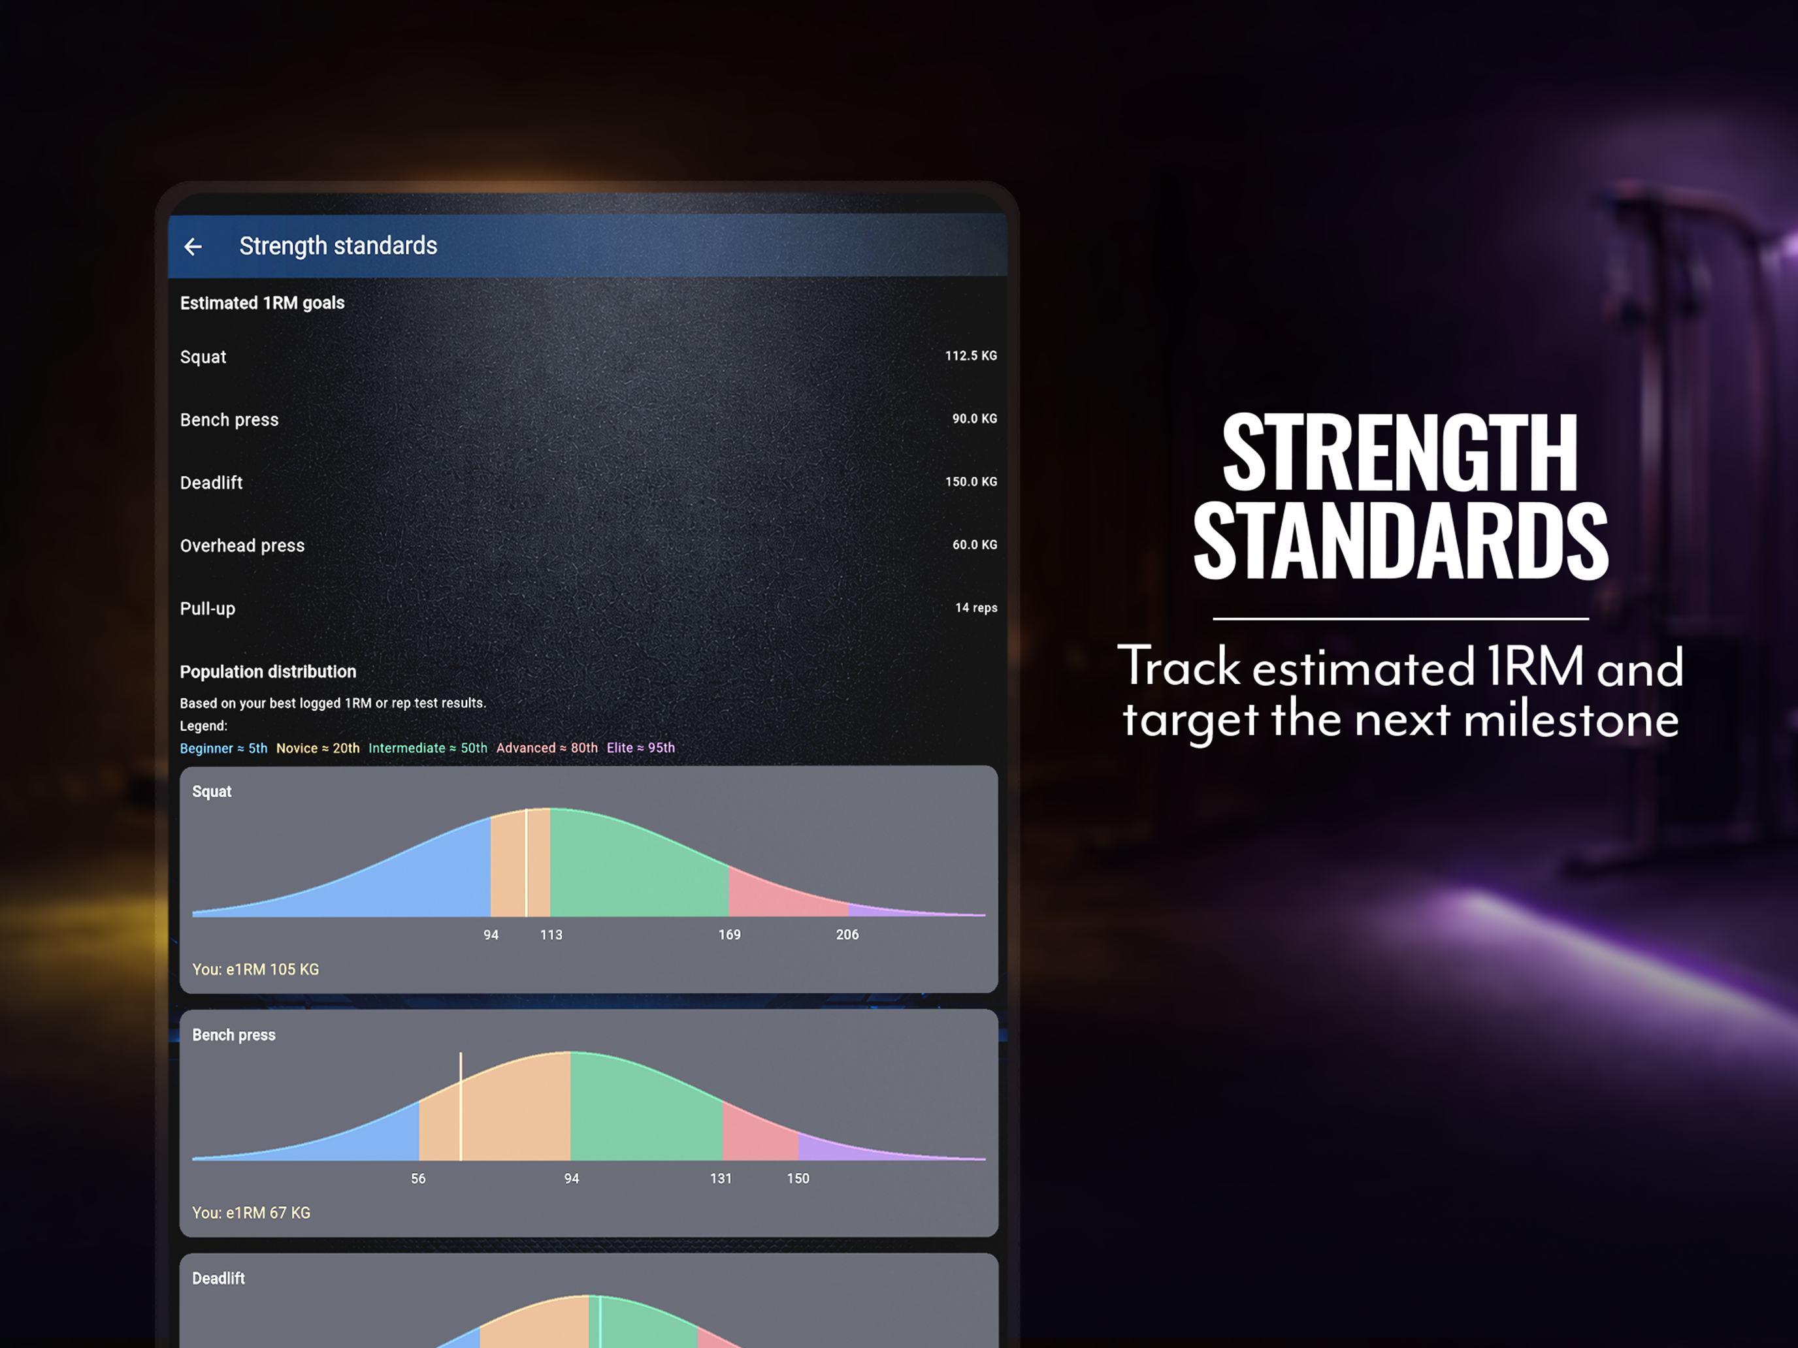Click the Novice ≈ 20th legend label
1798x1348 pixels.
(x=318, y=748)
